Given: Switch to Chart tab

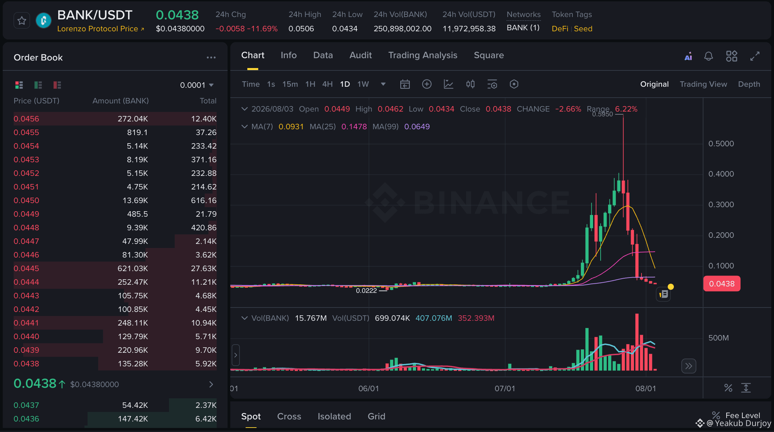Looking at the screenshot, I should pyautogui.click(x=253, y=55).
